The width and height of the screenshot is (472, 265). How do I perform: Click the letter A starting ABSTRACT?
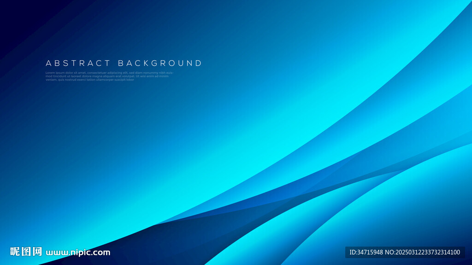(48, 63)
